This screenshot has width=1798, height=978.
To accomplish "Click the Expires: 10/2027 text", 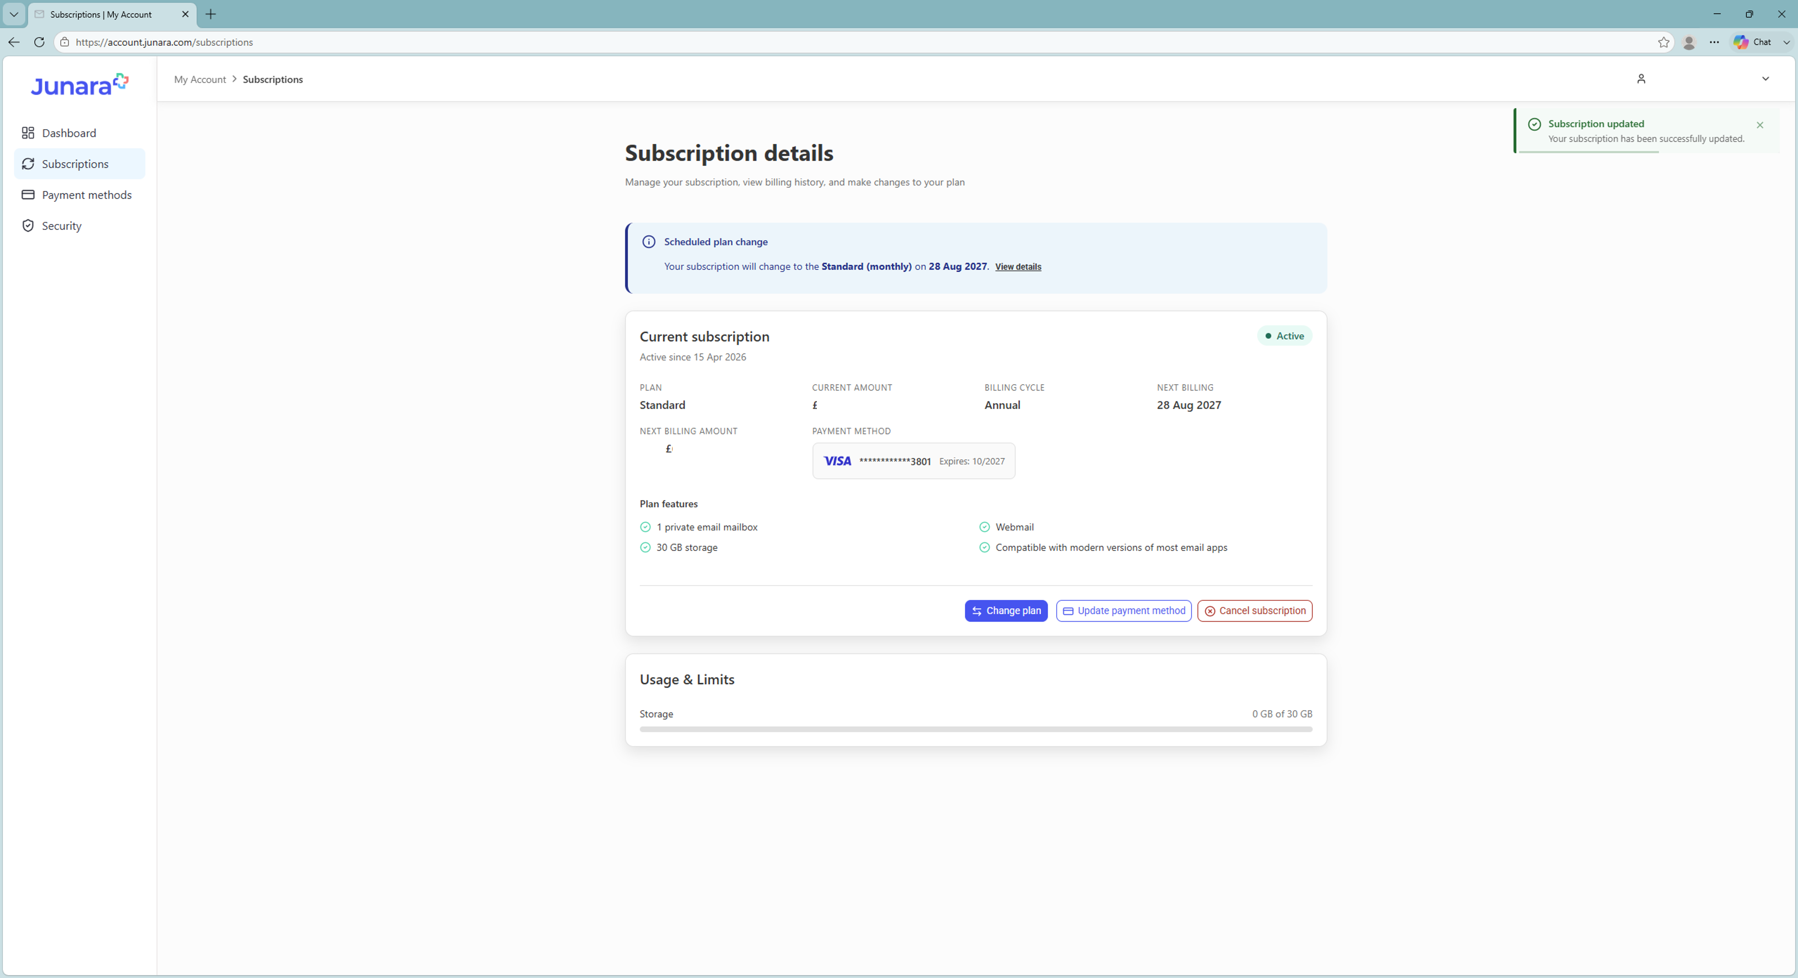I will [972, 461].
